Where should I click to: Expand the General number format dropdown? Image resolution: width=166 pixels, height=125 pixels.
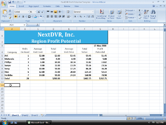click(93, 12)
